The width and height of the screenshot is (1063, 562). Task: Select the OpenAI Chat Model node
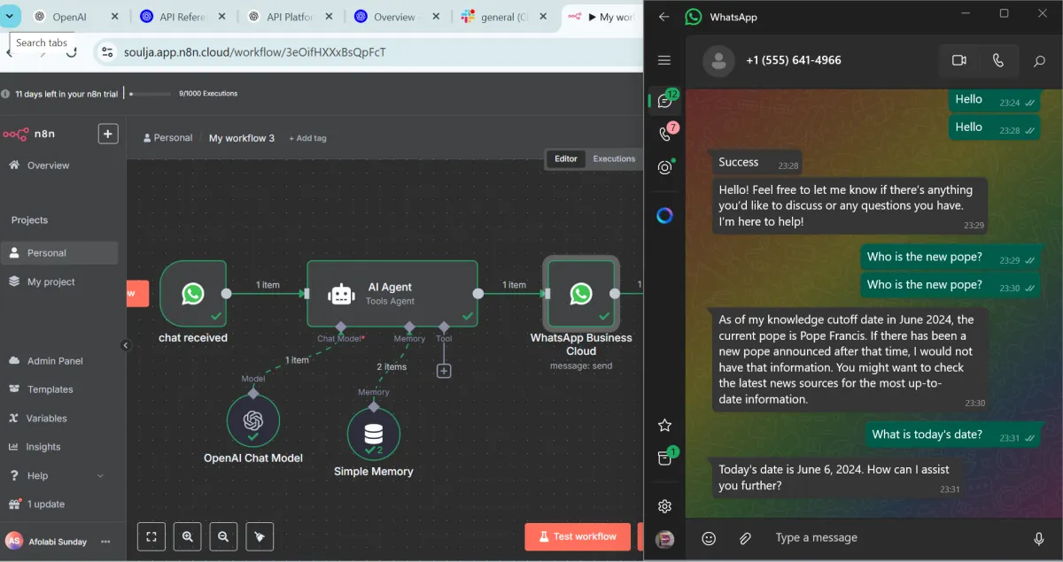click(x=253, y=421)
